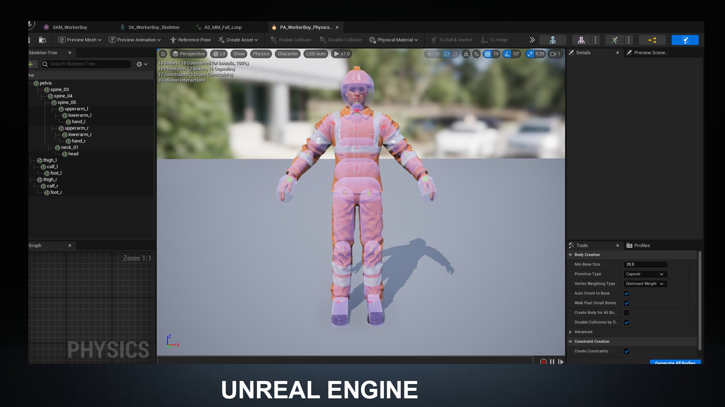
Task: Enable Create Body for All Bones
Action: coord(626,313)
